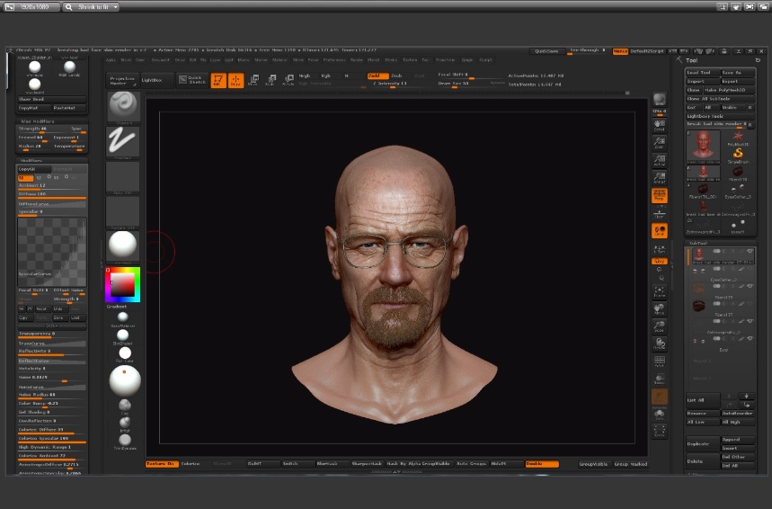Screen dimensions: 772x509
Task: Click the AAHalf icon
Action: (x=660, y=178)
